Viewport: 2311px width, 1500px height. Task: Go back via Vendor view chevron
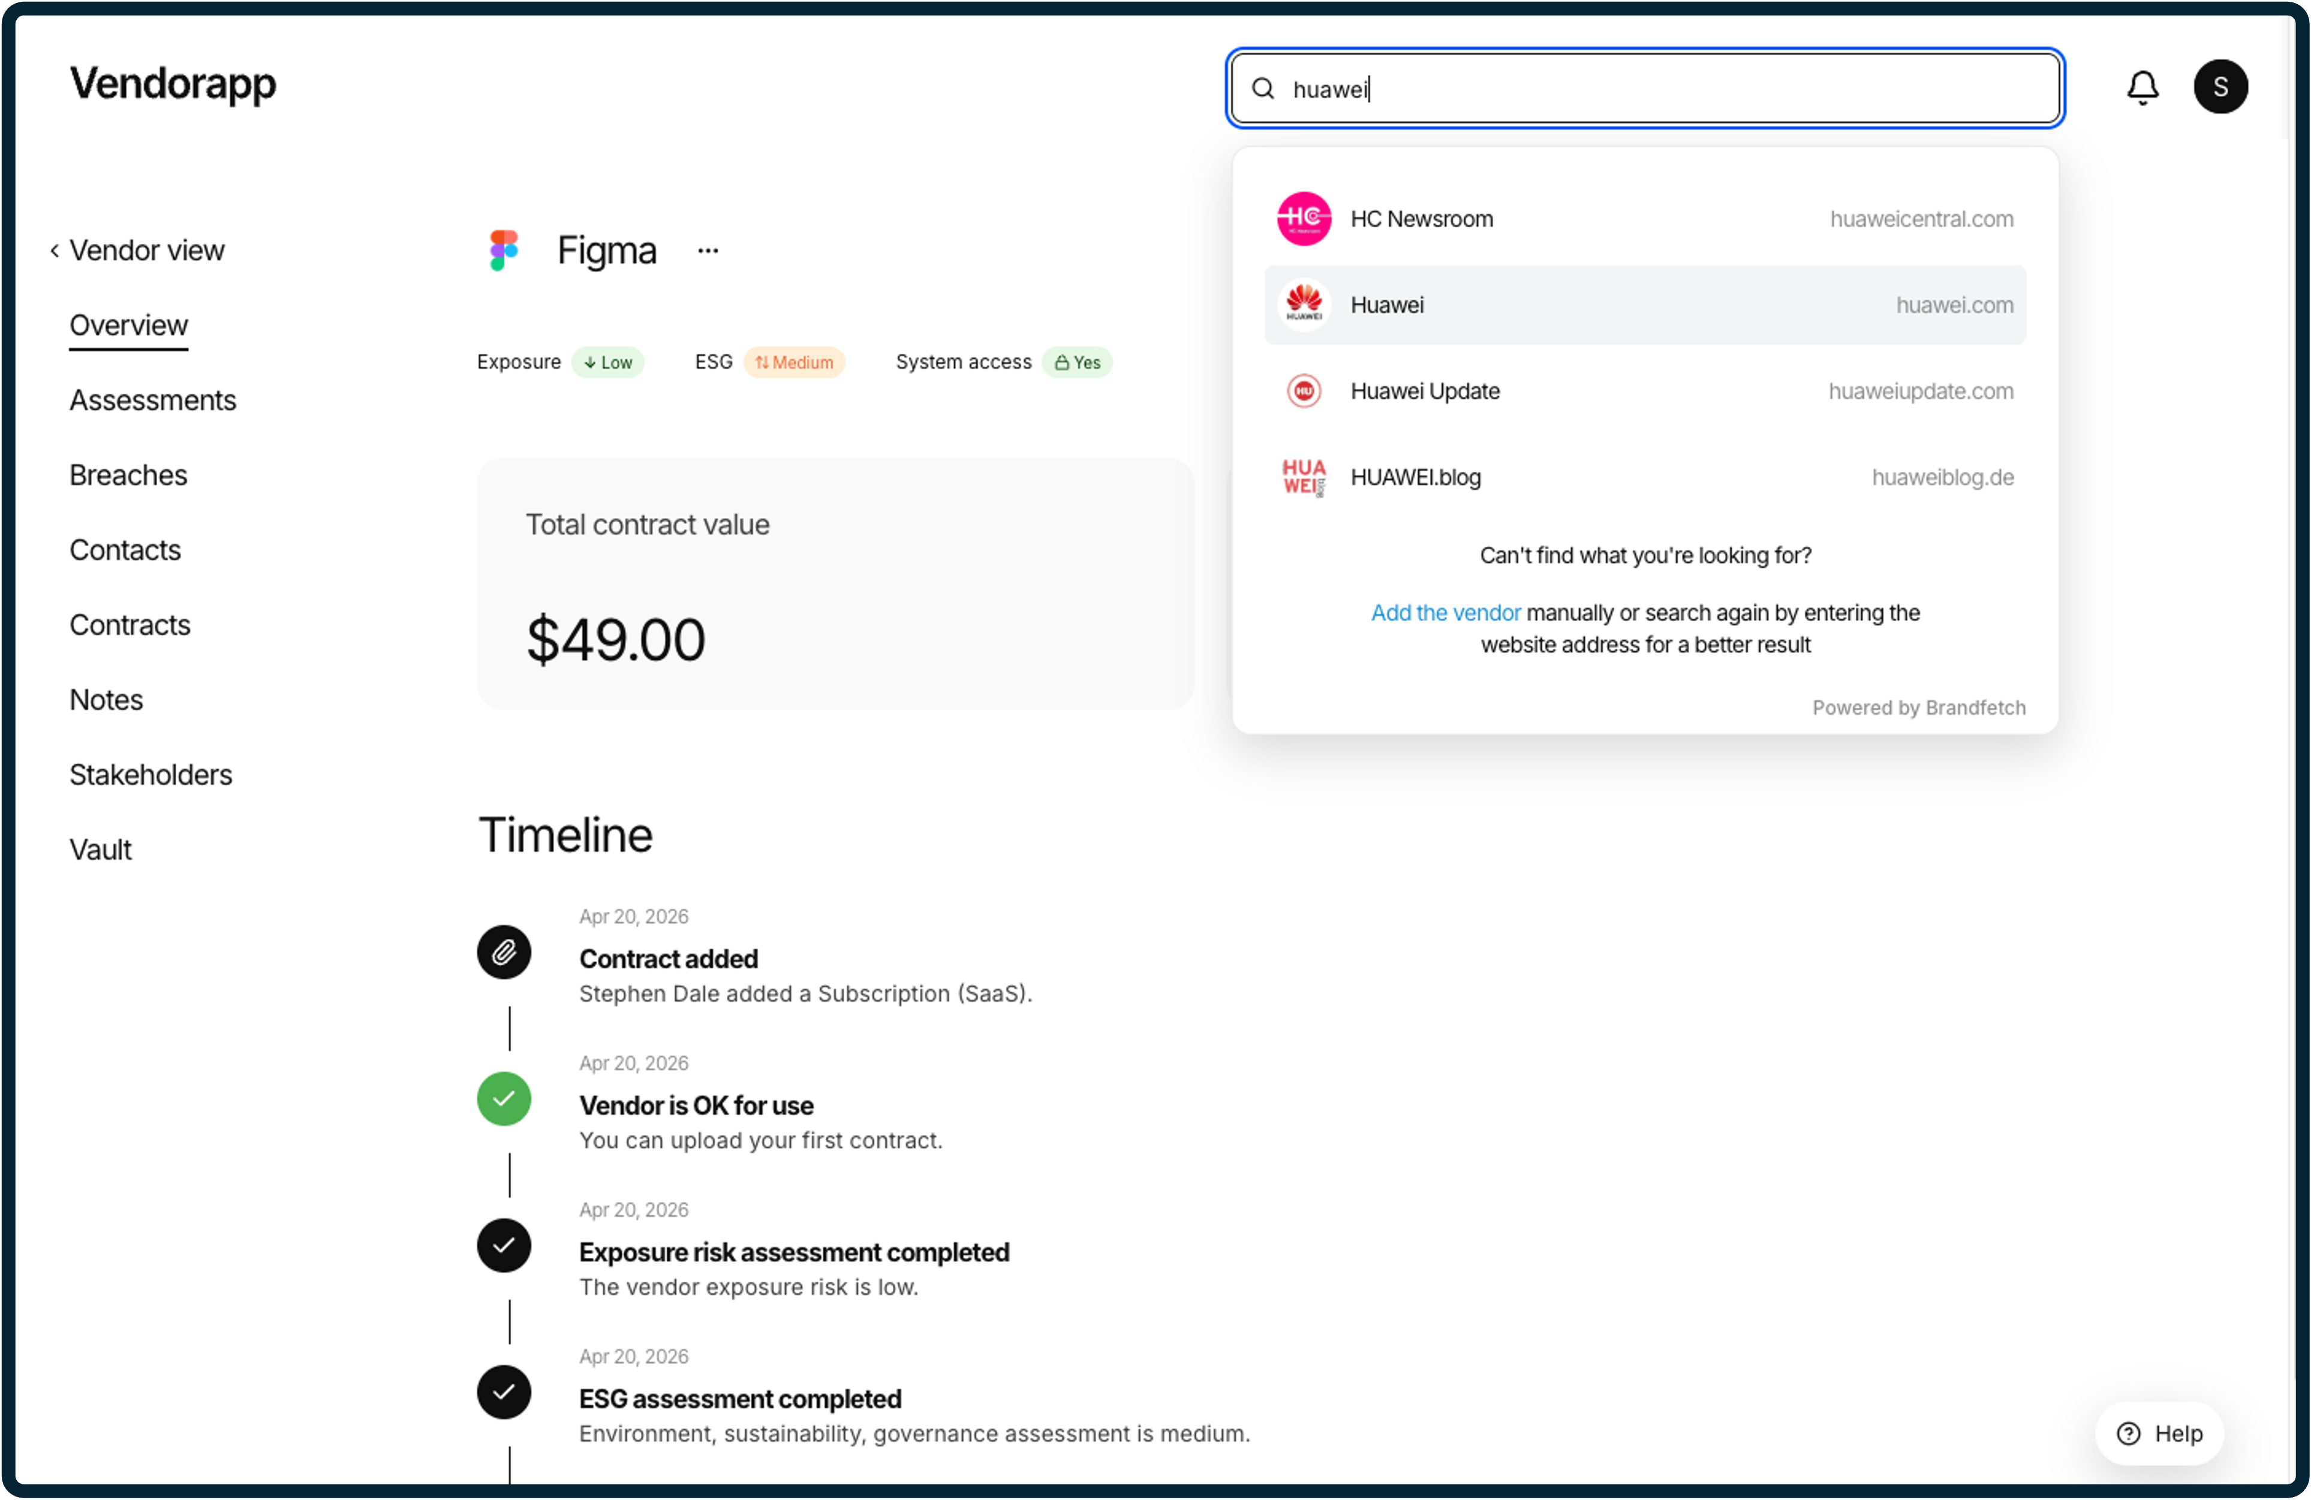55,251
